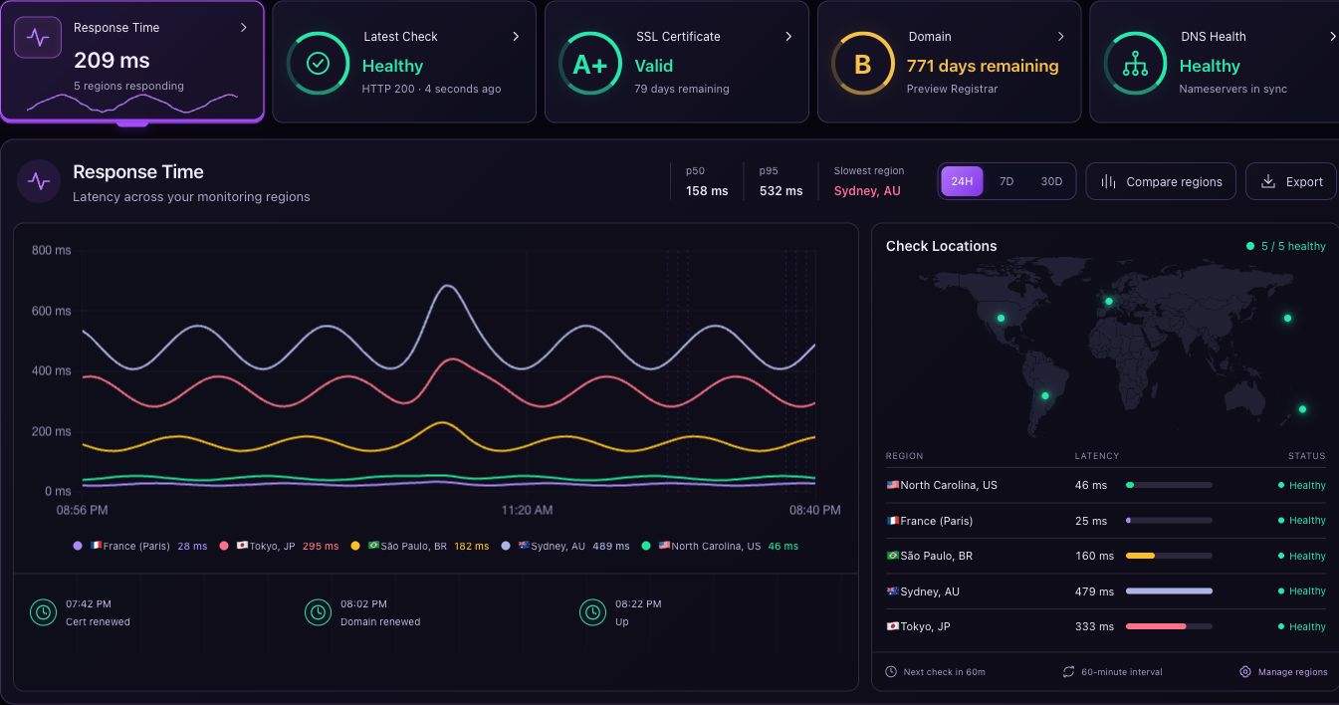1339x705 pixels.
Task: Open the Compare regions view
Action: [1161, 181]
